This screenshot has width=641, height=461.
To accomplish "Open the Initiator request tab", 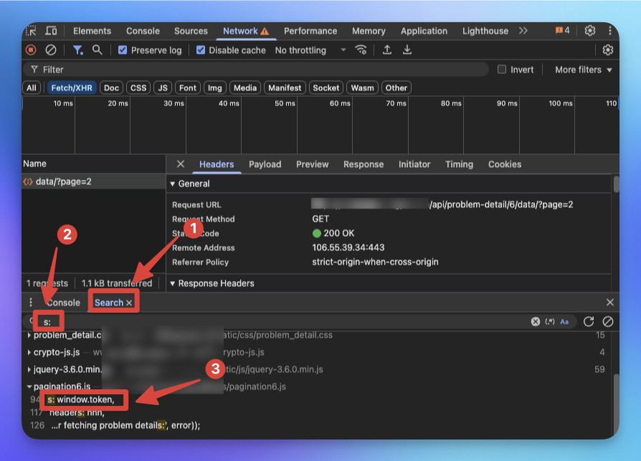I will click(x=414, y=164).
